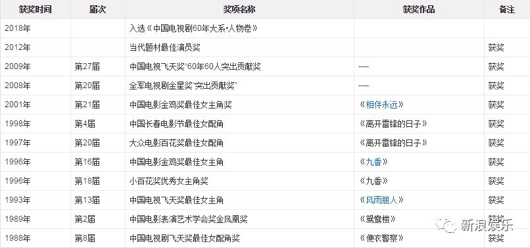
Task: Click 中国电影表演艺术学会奖金凤凰奖 text
Action: 188,219
